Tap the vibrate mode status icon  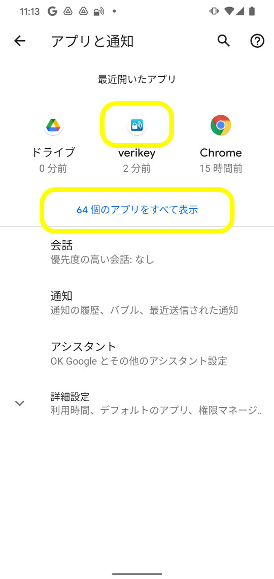coord(214,12)
